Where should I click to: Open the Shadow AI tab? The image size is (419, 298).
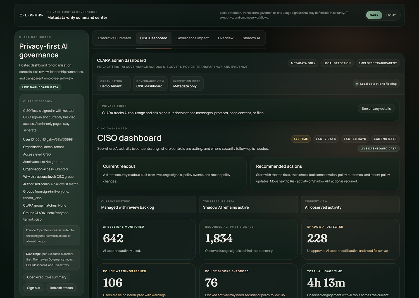click(251, 38)
